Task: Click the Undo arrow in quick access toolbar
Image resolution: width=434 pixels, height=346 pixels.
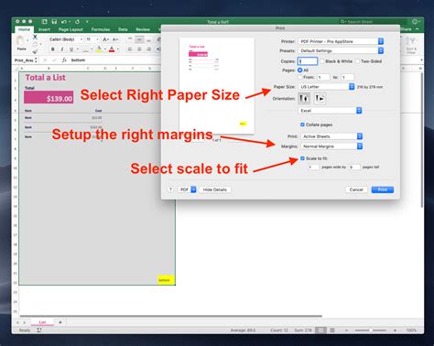Action: tap(63, 21)
